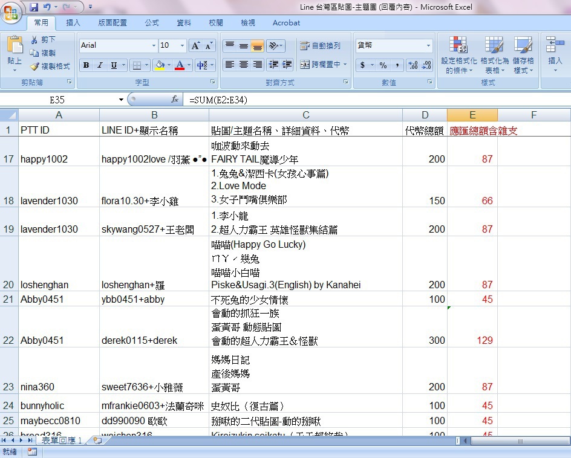Toggle bold formatting

coord(86,65)
